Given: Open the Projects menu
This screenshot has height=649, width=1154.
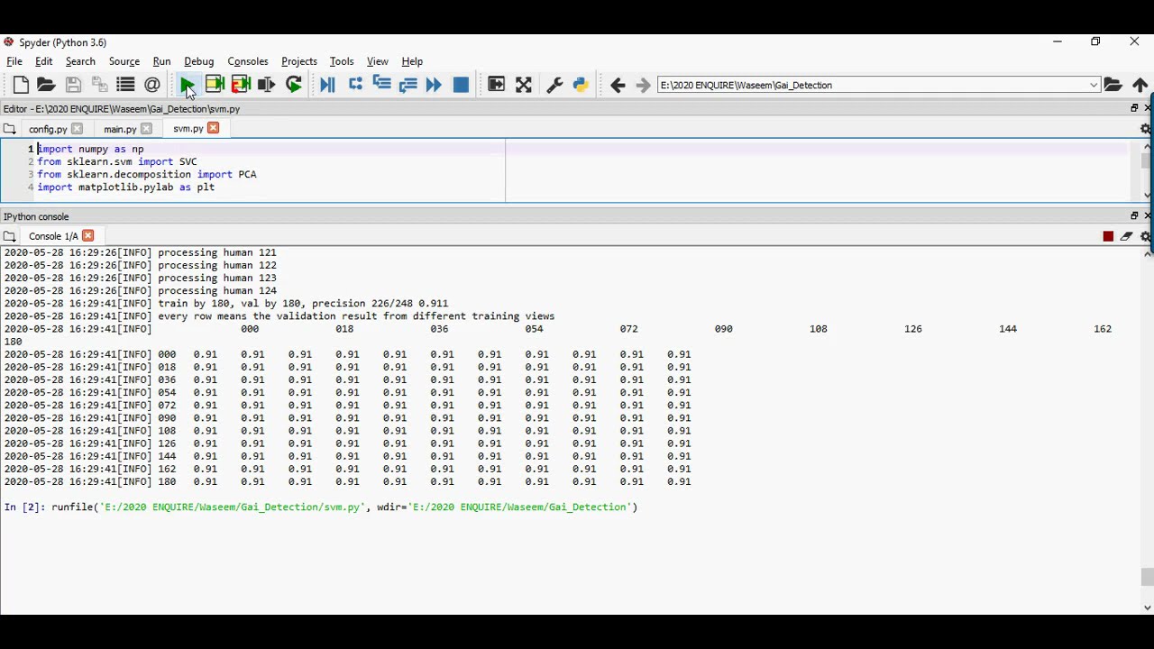Looking at the screenshot, I should click(299, 61).
